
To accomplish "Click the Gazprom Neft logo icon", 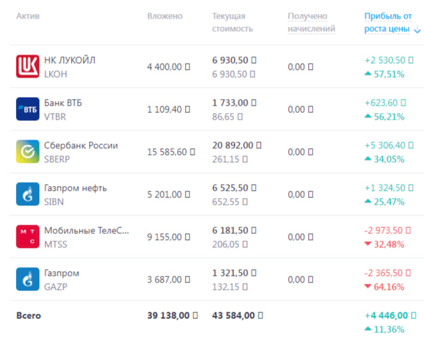I will pyautogui.click(x=27, y=194).
